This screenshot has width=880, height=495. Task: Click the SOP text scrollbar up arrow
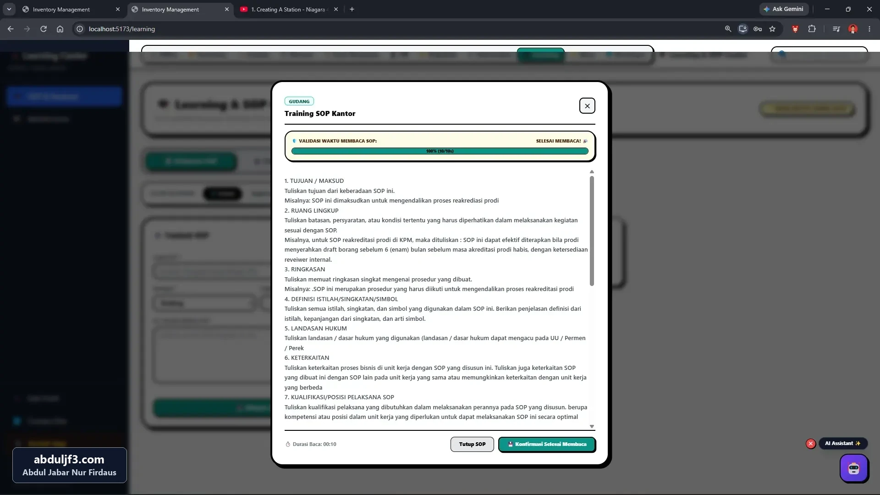[592, 172]
